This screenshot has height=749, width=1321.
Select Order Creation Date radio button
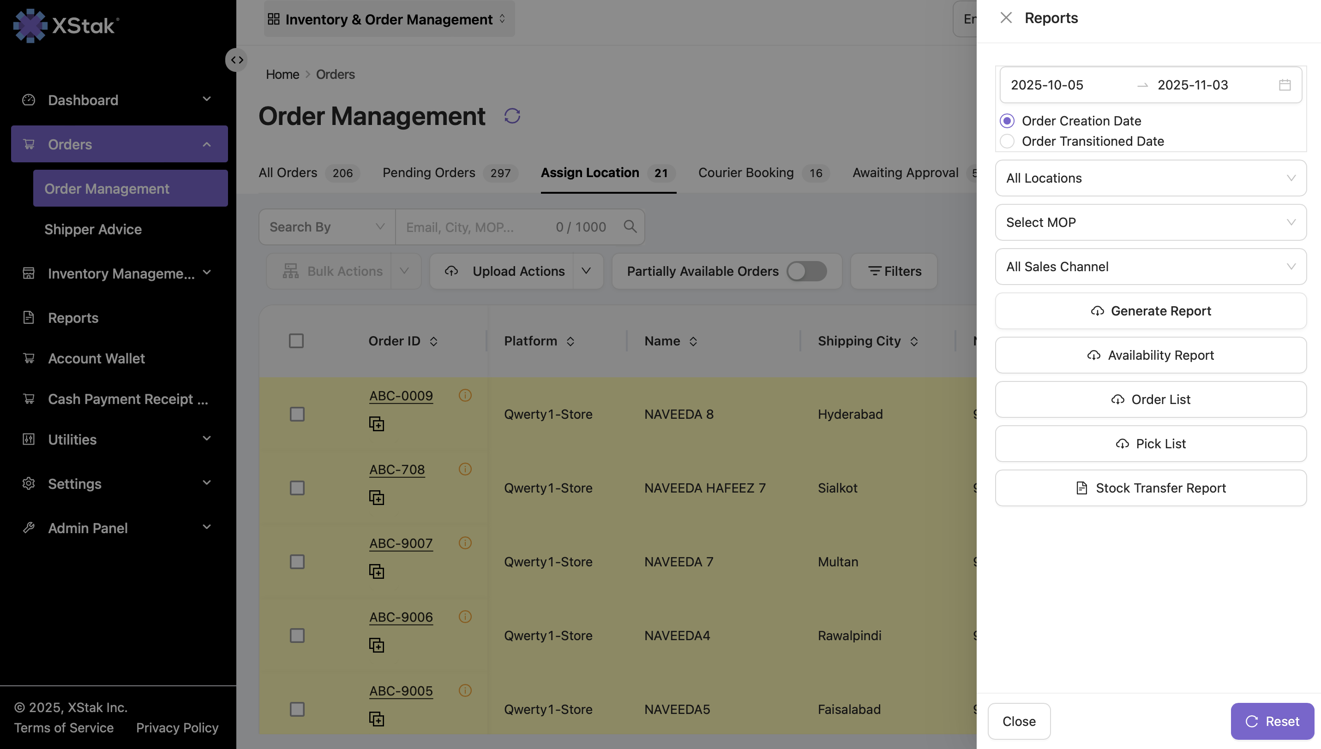coord(1007,121)
